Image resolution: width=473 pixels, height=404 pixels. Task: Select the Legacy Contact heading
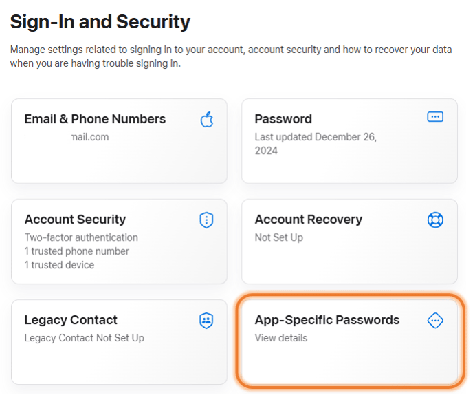tap(71, 320)
